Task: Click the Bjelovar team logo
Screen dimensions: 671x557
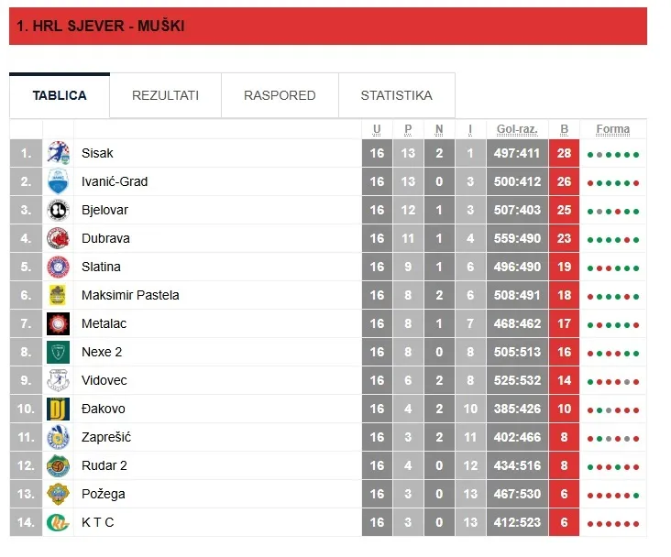Action: [x=58, y=210]
